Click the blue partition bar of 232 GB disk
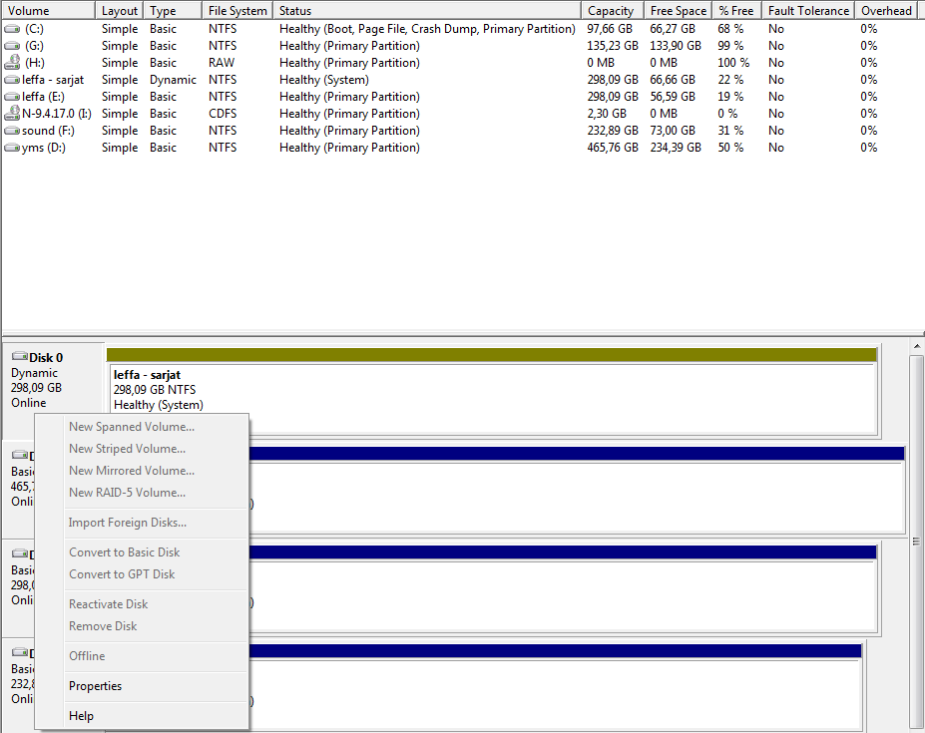This screenshot has height=733, width=925. [x=555, y=650]
